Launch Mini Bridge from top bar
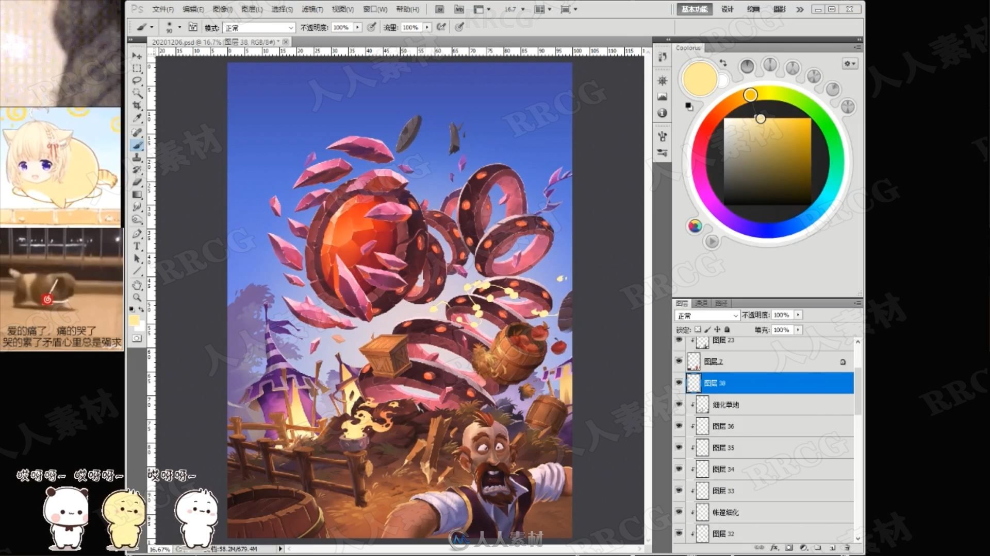Image resolution: width=990 pixels, height=556 pixels. (458, 9)
